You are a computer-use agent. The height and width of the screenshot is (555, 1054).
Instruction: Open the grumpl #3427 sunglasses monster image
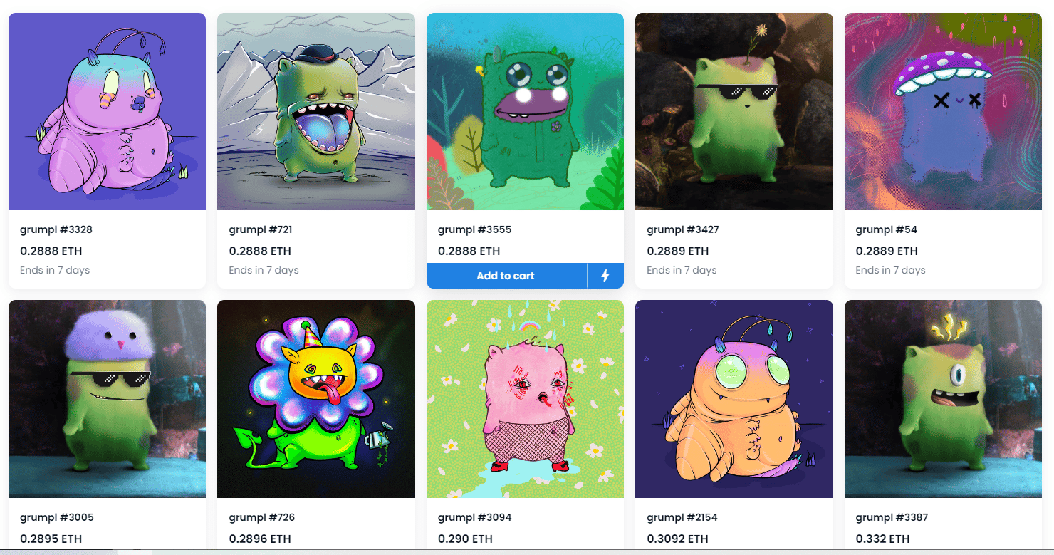(x=734, y=111)
